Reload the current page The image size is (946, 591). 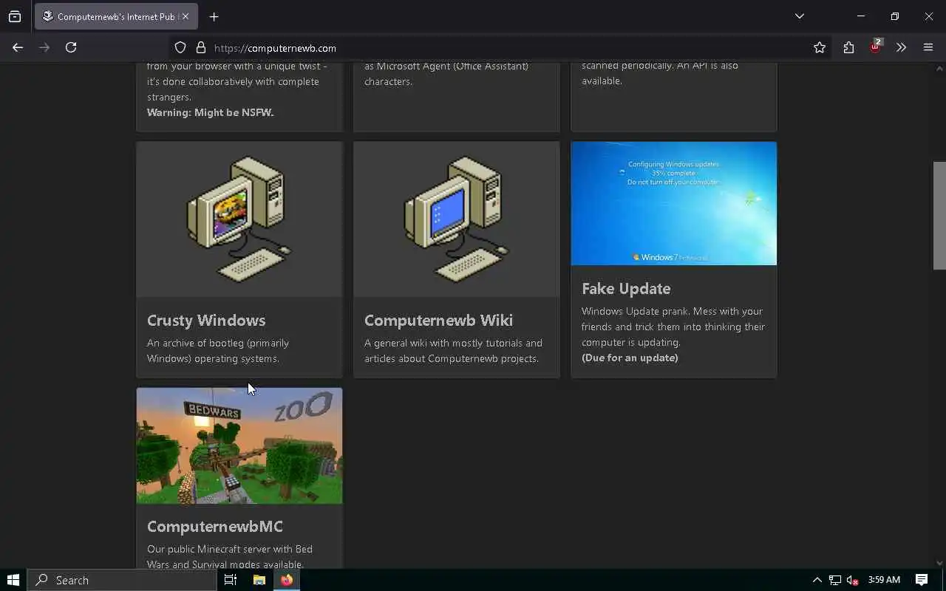coord(71,47)
